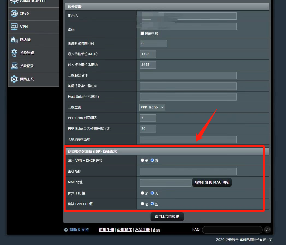Click the 网络工具 wrench icon
The height and width of the screenshot is (245, 286).
point(14,79)
